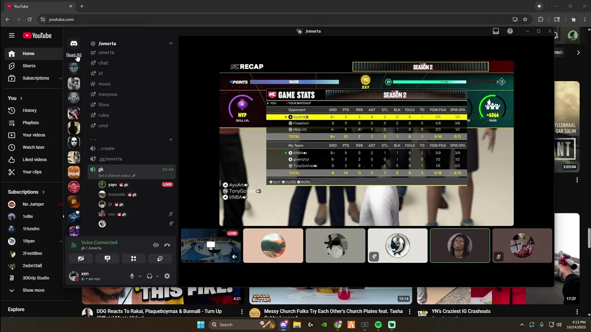Open Liked videos on YouTube
The height and width of the screenshot is (332, 591).
click(33, 160)
